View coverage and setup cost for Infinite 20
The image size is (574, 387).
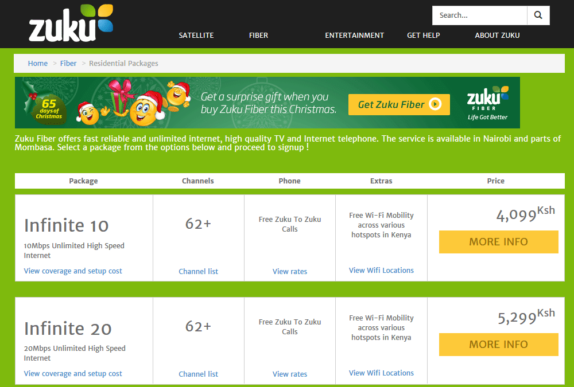[73, 373]
